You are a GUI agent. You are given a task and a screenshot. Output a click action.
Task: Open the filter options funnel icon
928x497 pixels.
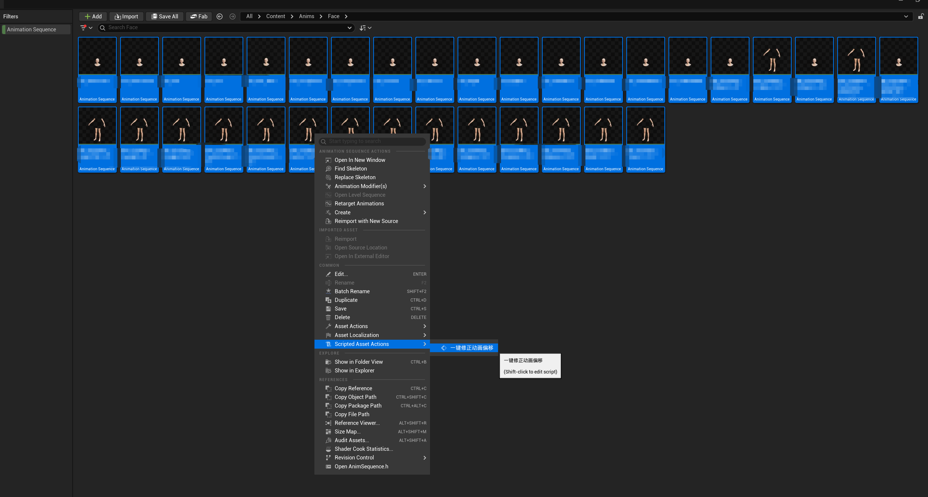(x=84, y=27)
